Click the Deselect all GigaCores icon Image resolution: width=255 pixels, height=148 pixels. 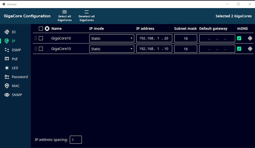tap(86, 12)
